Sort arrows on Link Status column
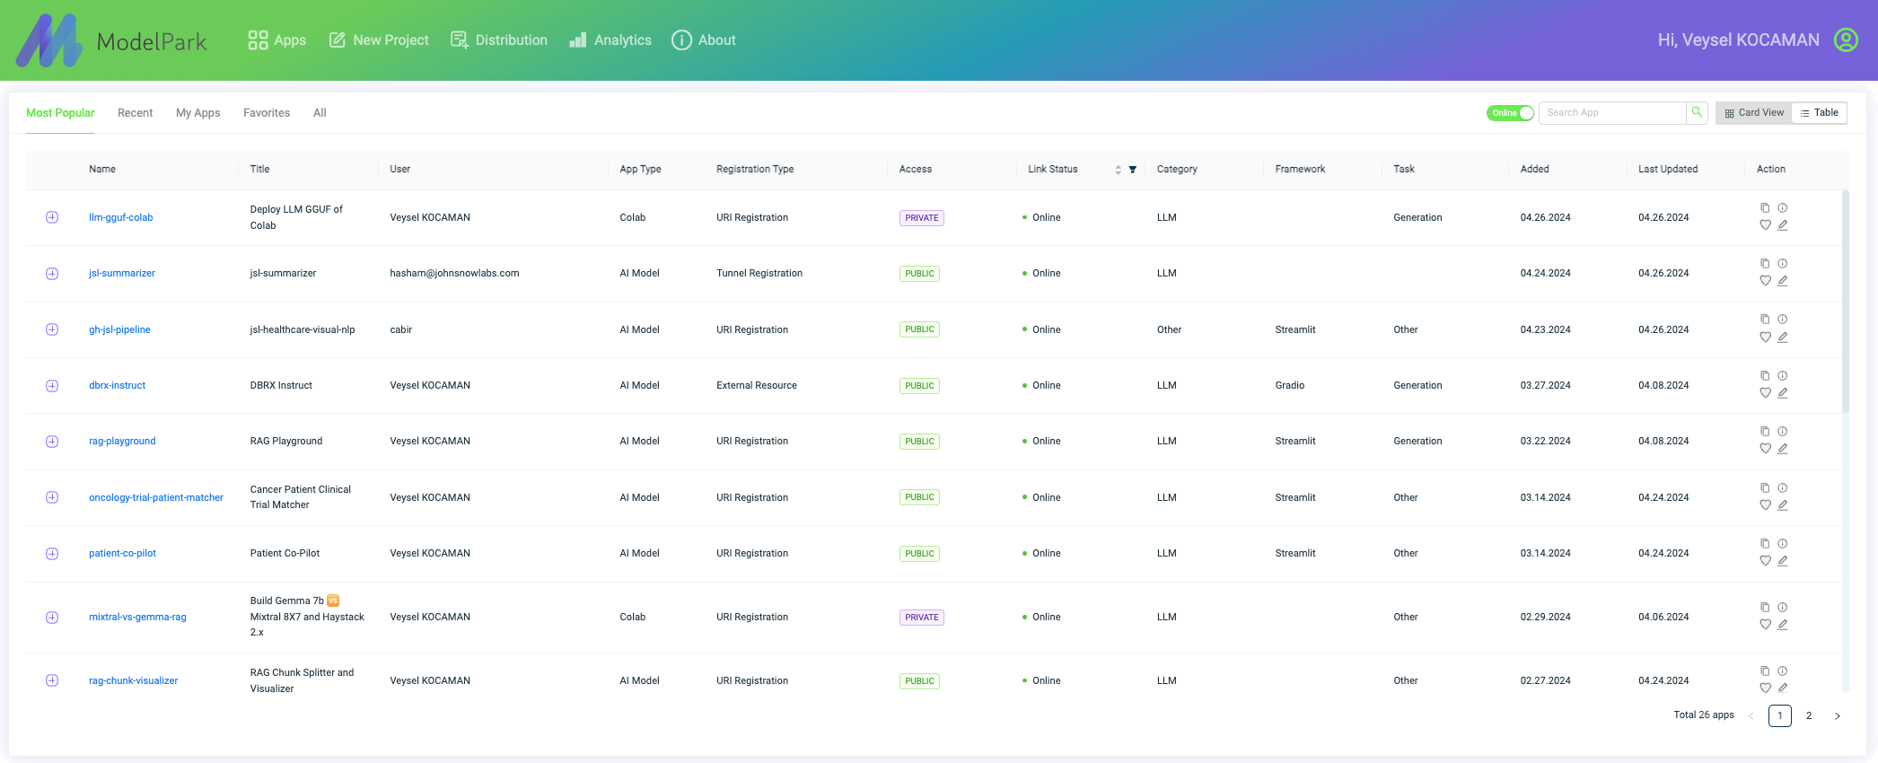1878x763 pixels. (1119, 170)
